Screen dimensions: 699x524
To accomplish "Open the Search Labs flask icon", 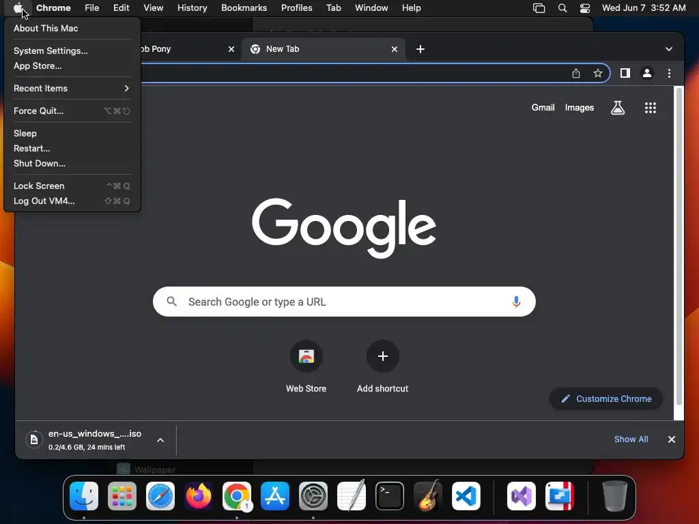I will click(617, 107).
